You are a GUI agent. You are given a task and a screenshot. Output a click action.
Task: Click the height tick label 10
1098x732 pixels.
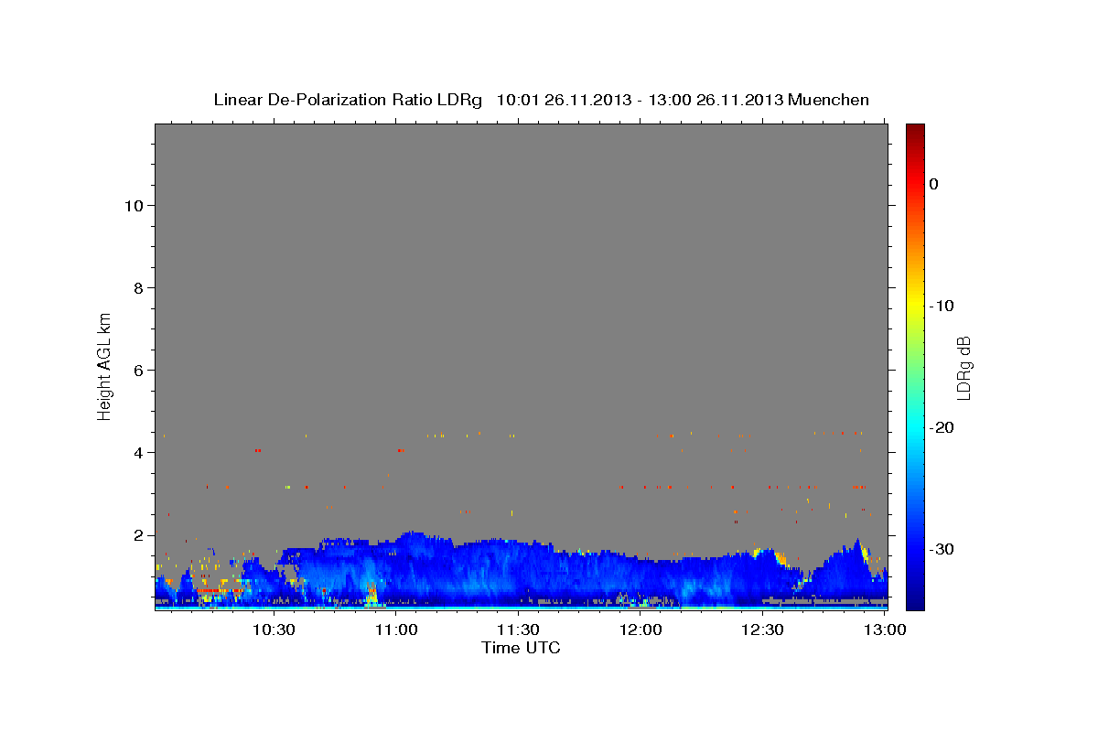[133, 206]
